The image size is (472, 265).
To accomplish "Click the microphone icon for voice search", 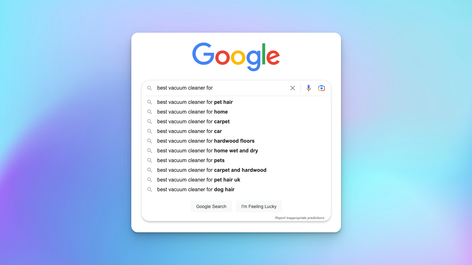I will 308,88.
